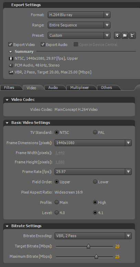
Task: Choose Lower field order option
Action: [95, 182]
